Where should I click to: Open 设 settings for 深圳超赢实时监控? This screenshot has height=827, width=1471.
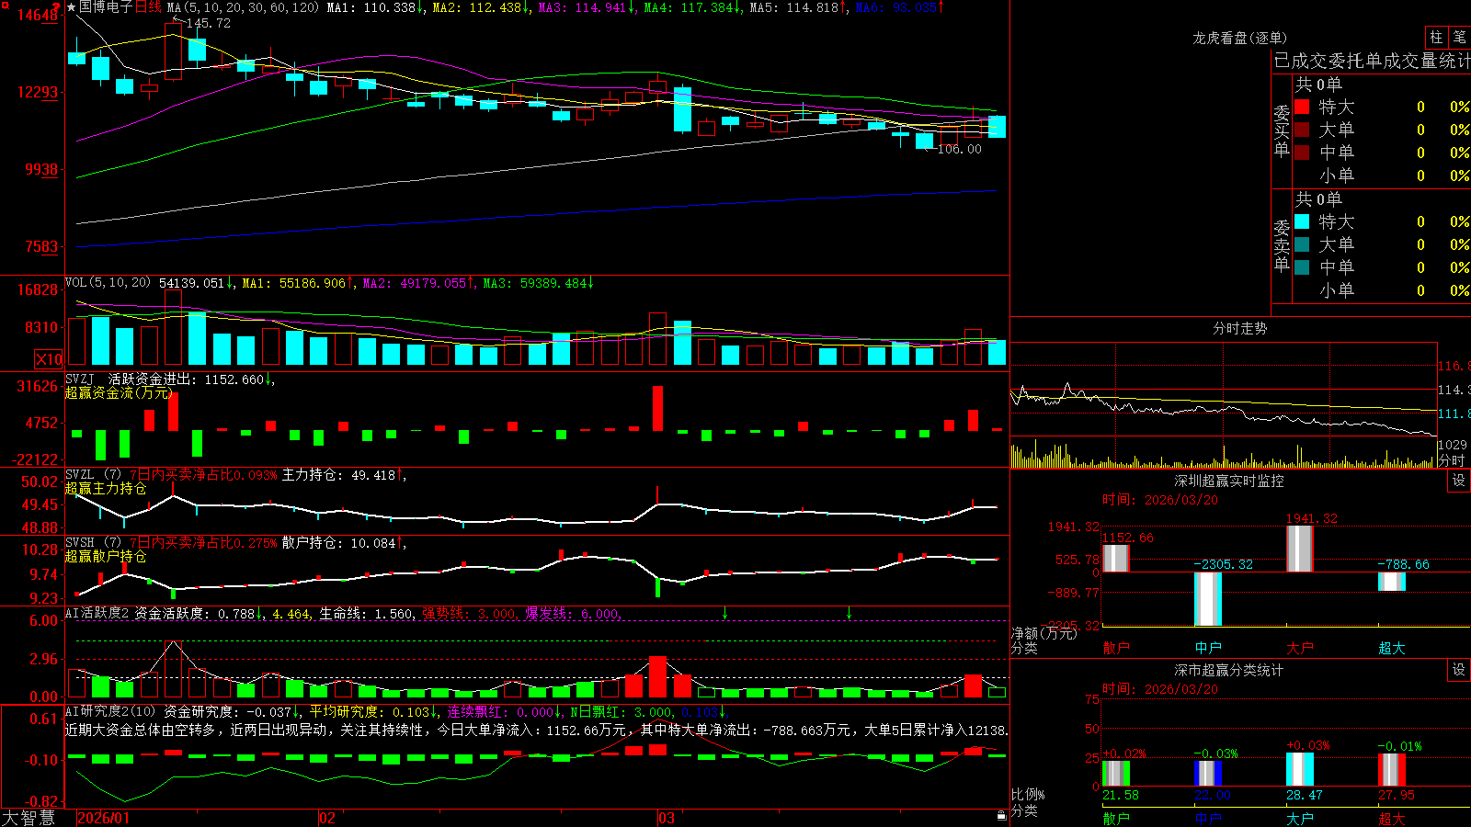point(1459,481)
